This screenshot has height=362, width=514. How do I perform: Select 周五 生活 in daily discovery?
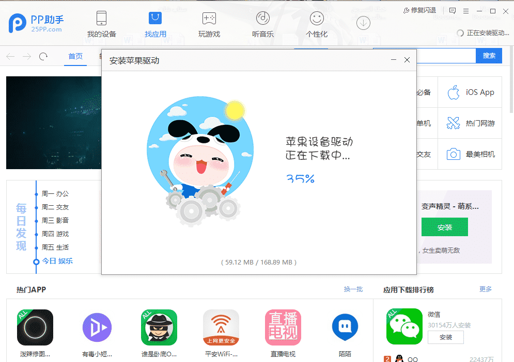[x=55, y=248]
